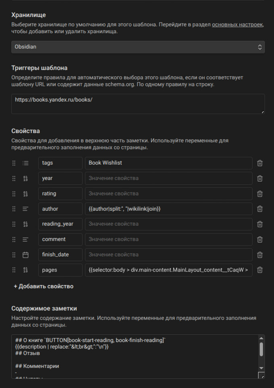
Task: Click scrollbar down arrow in note content
Action: [261, 368]
